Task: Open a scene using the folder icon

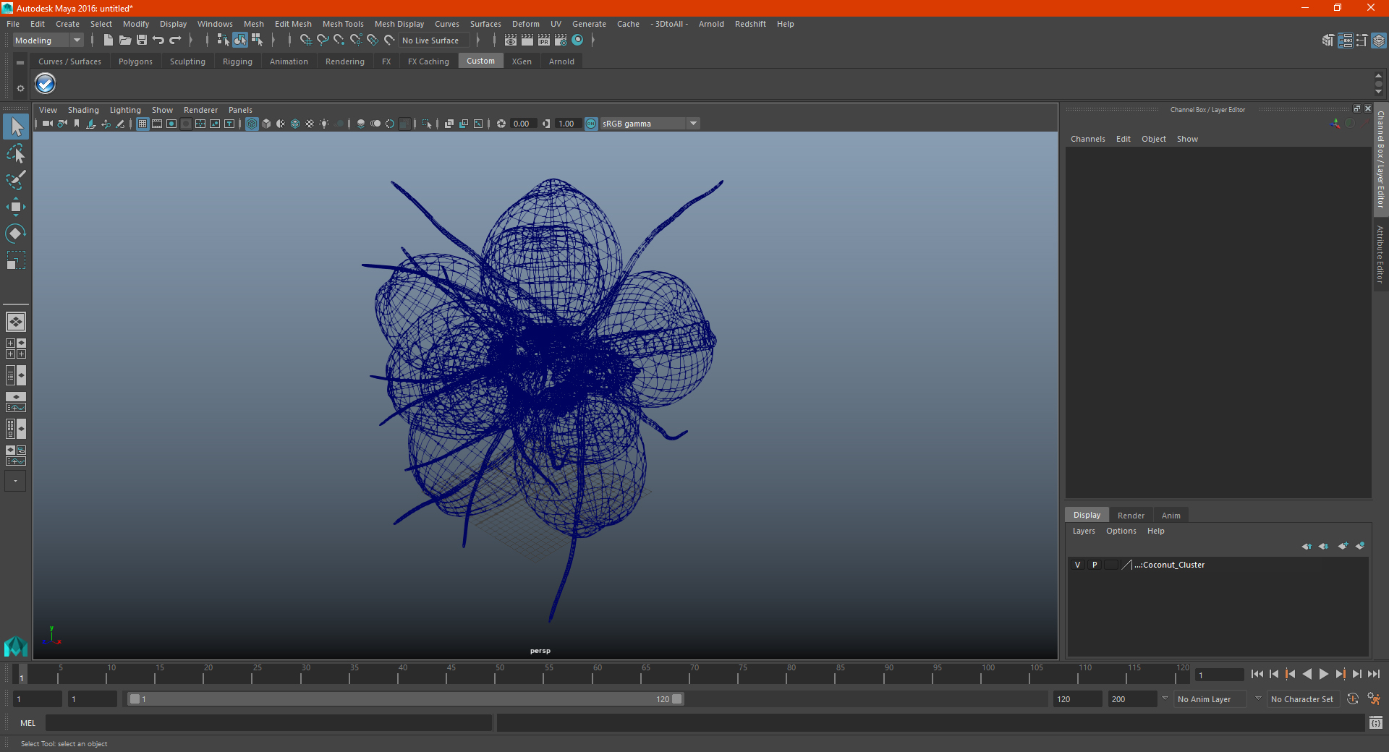Action: click(x=124, y=40)
